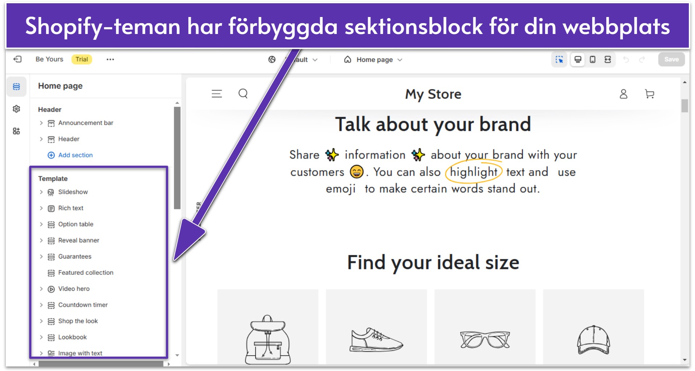Toggle the inspector selection tool
The image size is (695, 371).
point(559,60)
